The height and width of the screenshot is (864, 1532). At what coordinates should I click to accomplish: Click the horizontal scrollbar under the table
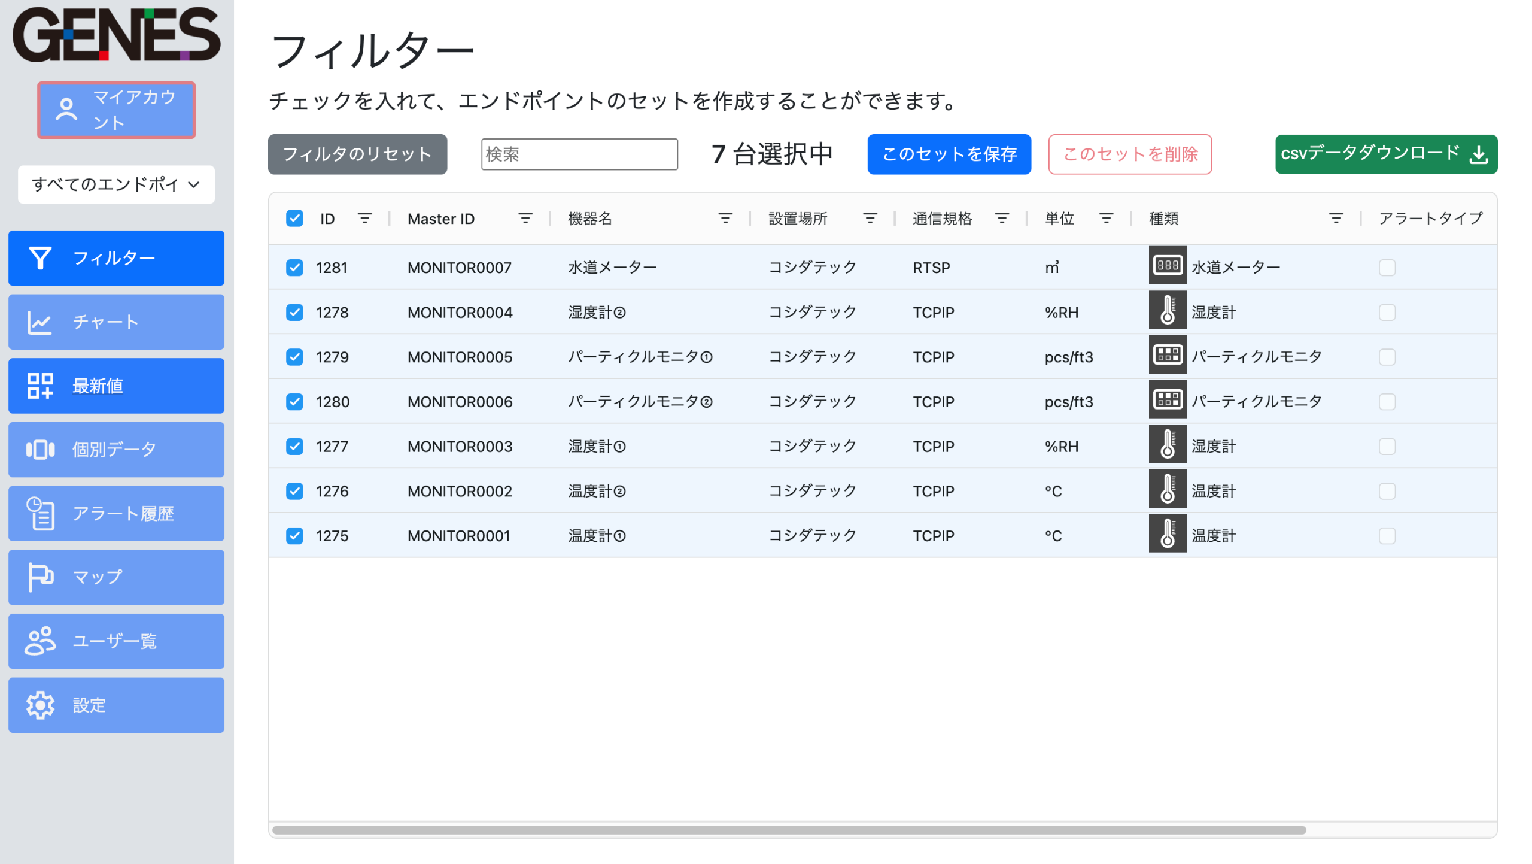click(x=788, y=830)
